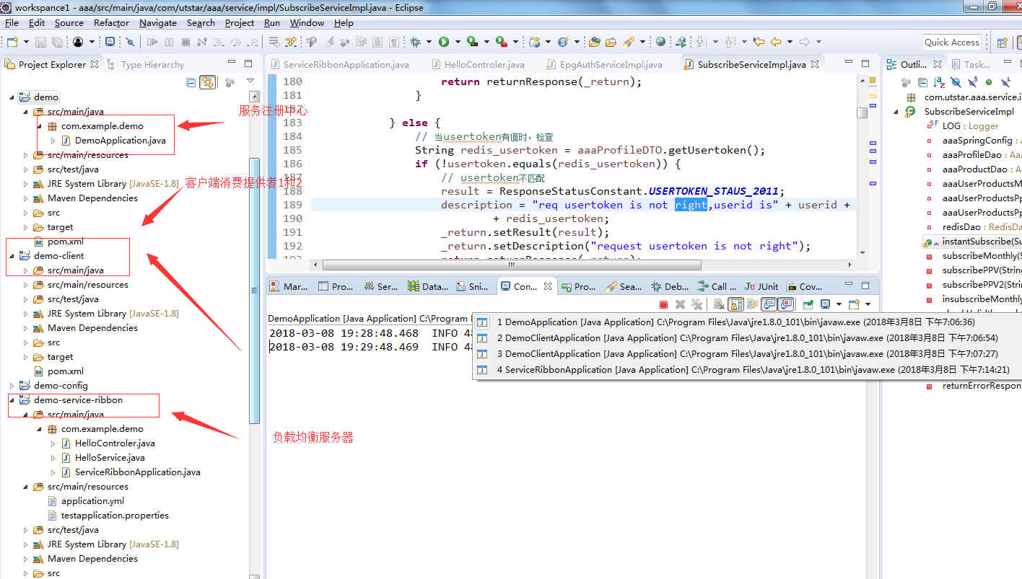Open the Display Selected Console dropdown arrow
1022x579 pixels.
[x=839, y=304]
